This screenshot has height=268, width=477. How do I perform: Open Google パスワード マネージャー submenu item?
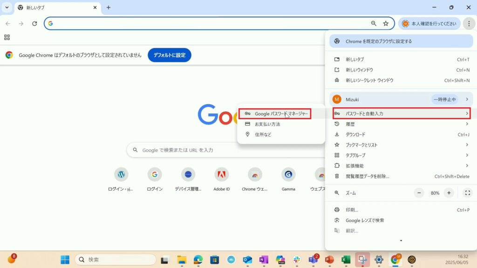click(x=275, y=114)
